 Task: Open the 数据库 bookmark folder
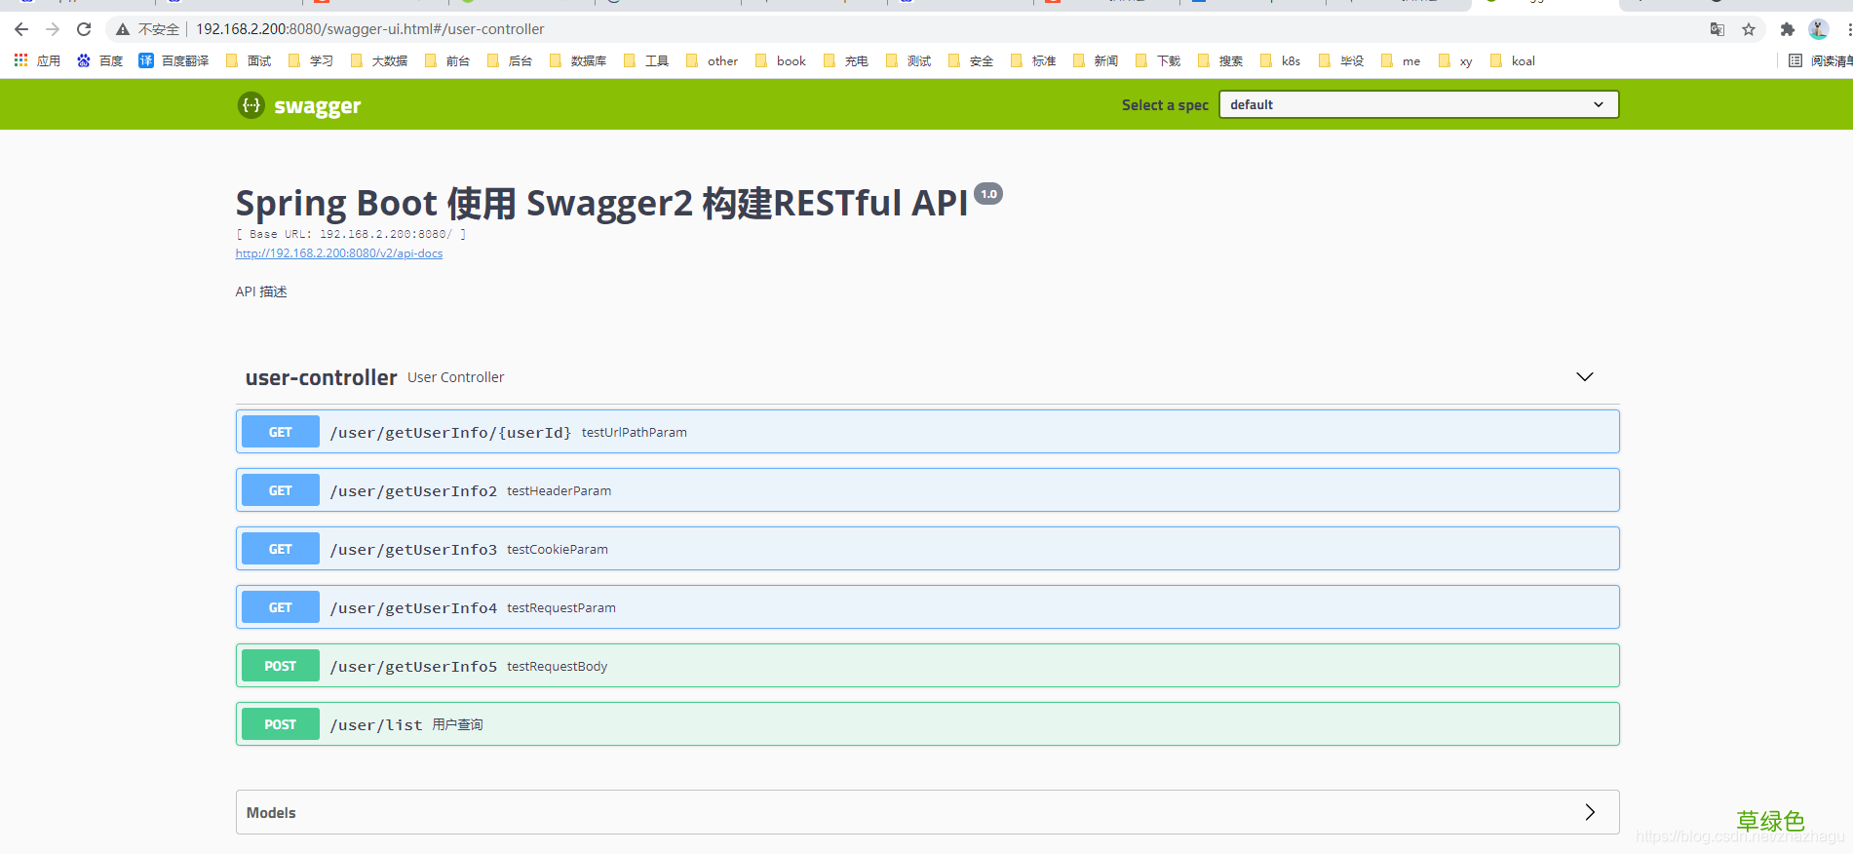coord(578,60)
